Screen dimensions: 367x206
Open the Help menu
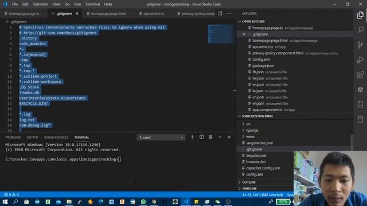pyautogui.click(x=108, y=4)
